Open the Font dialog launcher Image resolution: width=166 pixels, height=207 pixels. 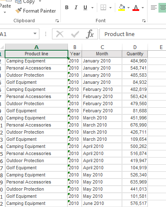144,21
